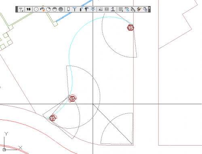Select the top-right 15 hexagon head symbol
This screenshot has width=202, height=154.
coord(130,28)
